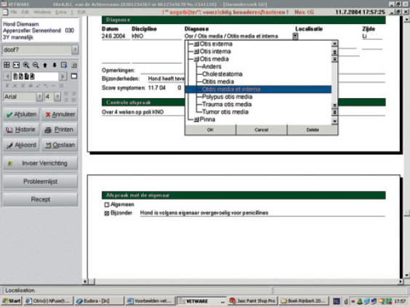Click the up arrow toolbar icon
Viewport: 410px width, 307px height.
click(x=45, y=65)
